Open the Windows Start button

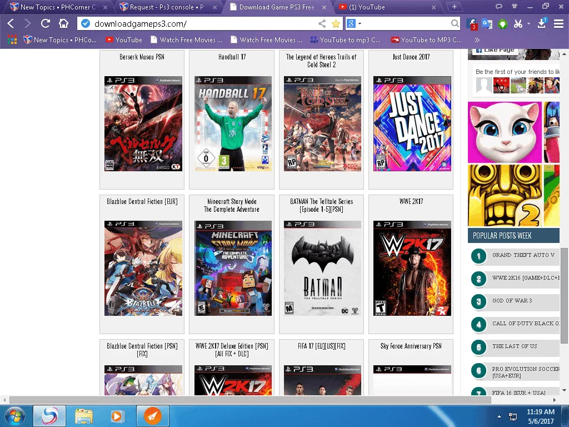point(15,416)
